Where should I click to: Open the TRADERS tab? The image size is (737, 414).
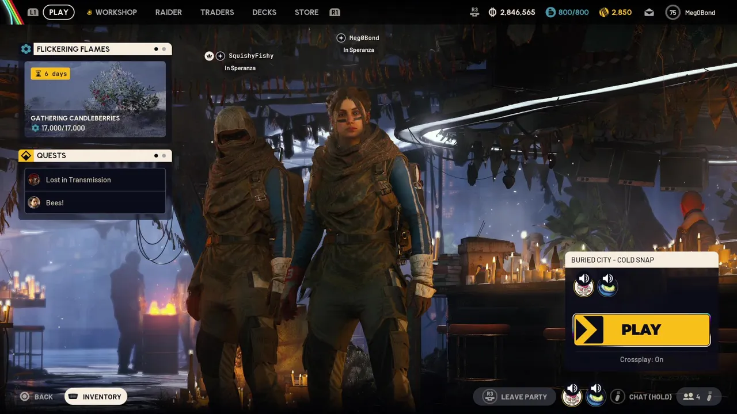[217, 12]
